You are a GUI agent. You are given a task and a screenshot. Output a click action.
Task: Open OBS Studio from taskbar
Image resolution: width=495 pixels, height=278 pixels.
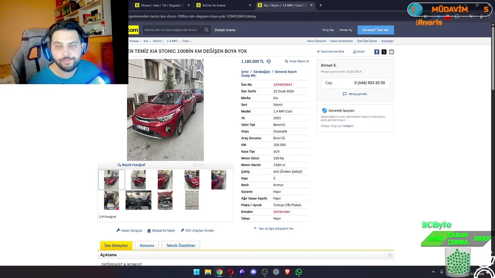[265, 272]
